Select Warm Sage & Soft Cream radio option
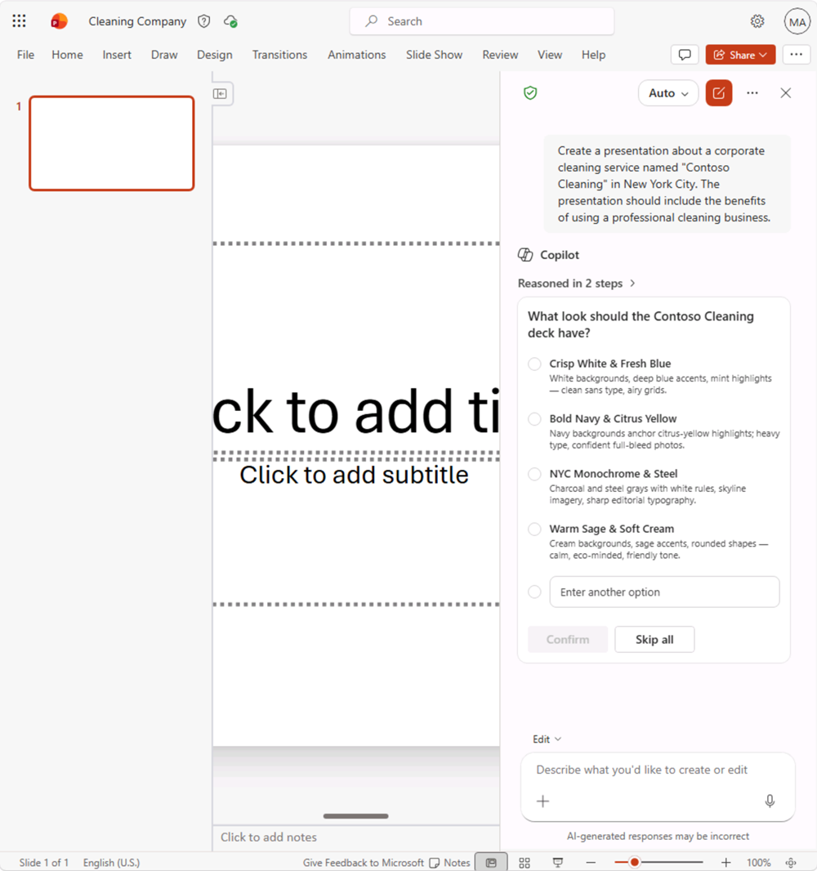Viewport: 817px width, 871px height. coord(534,529)
